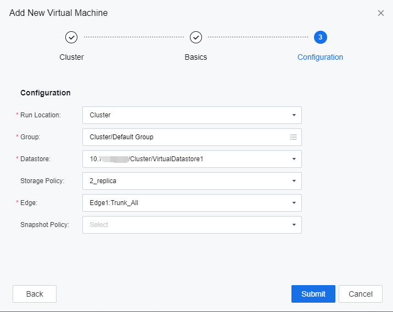Click the VirtualDatastore1 path in Datastore

[x=170, y=159]
